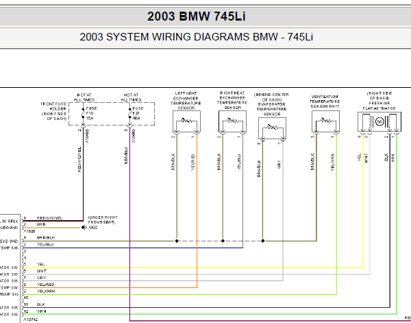411x323 pixels.
Task: Click "HOT AT ALL TIMES" above fuse F37
Action: coord(131,97)
